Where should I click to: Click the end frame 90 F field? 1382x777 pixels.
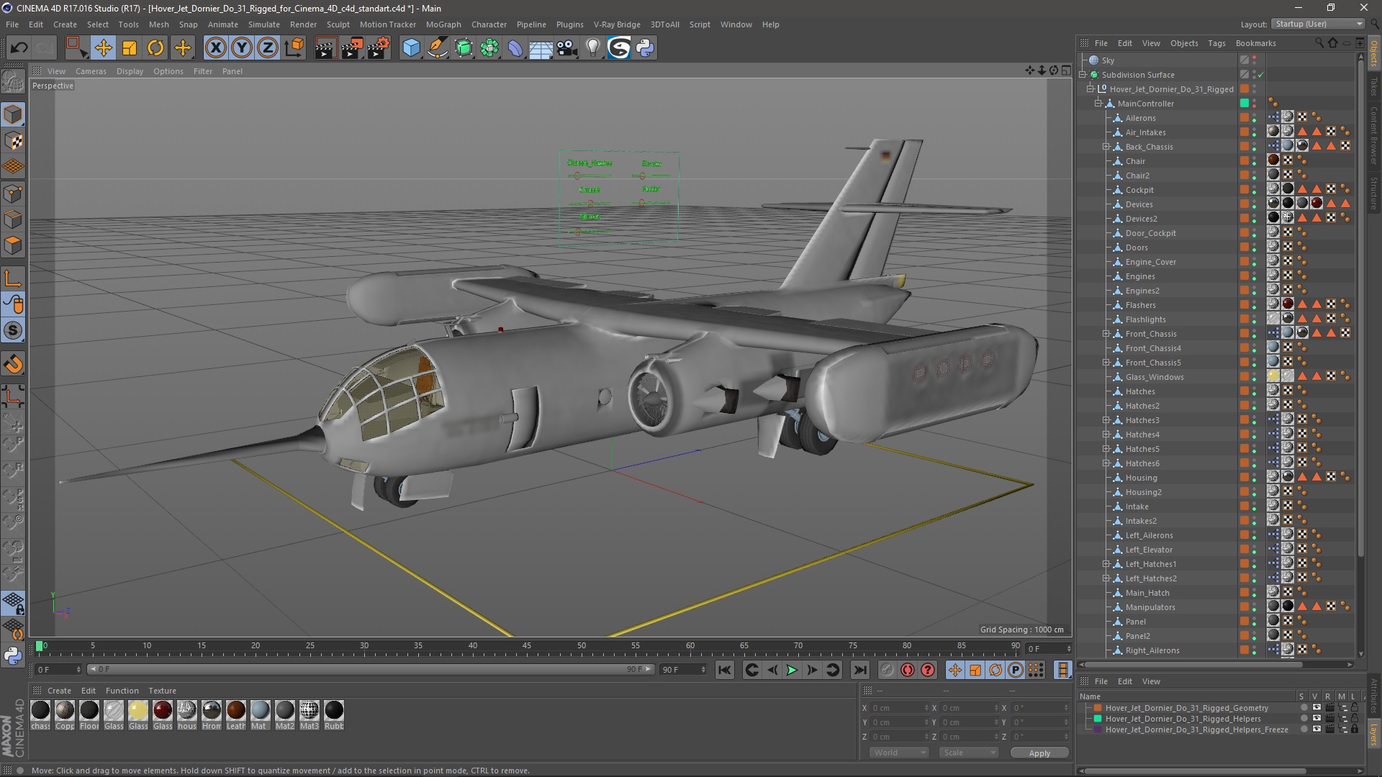pyautogui.click(x=684, y=670)
